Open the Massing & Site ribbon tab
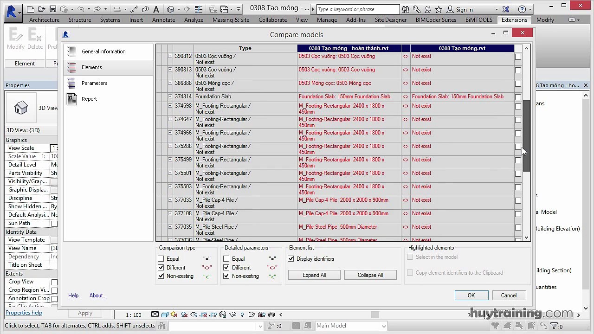Viewport: 594px width, 334px height. pos(231,20)
